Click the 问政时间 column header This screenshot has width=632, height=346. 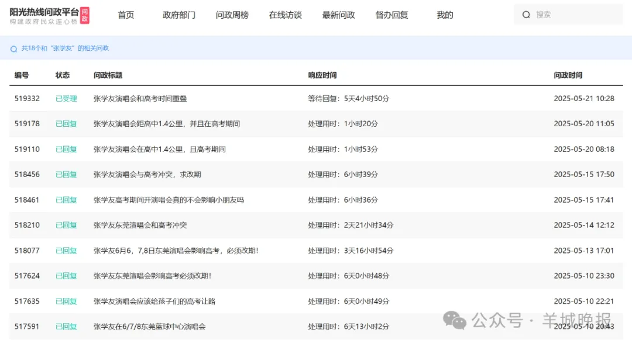tap(568, 75)
